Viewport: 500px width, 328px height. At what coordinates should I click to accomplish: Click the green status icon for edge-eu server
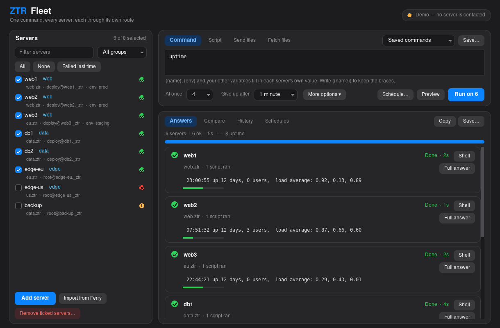pos(142,170)
